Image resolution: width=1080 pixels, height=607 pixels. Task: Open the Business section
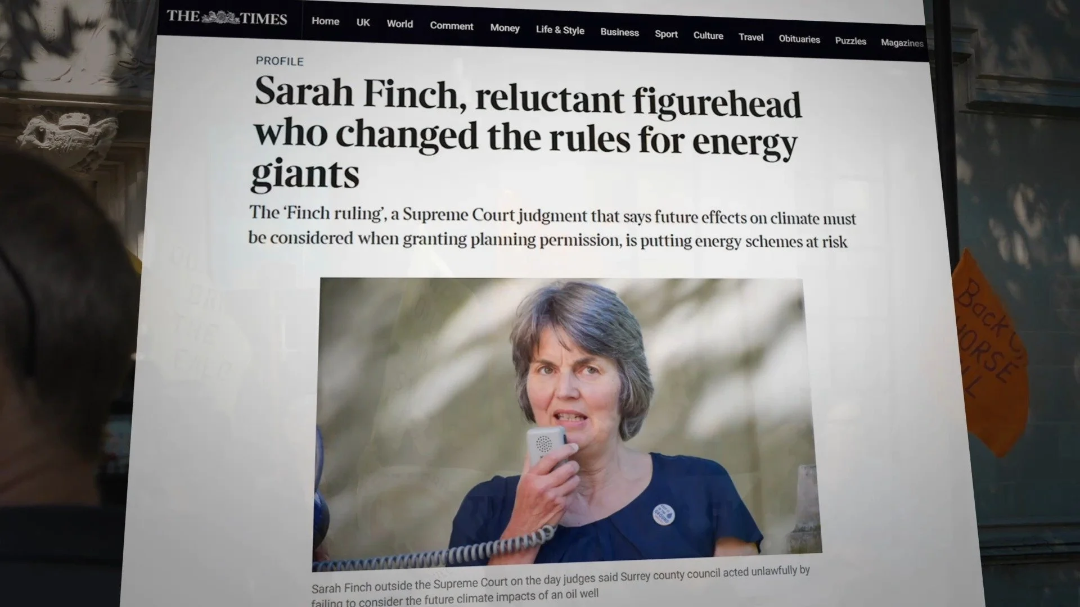pos(619,32)
